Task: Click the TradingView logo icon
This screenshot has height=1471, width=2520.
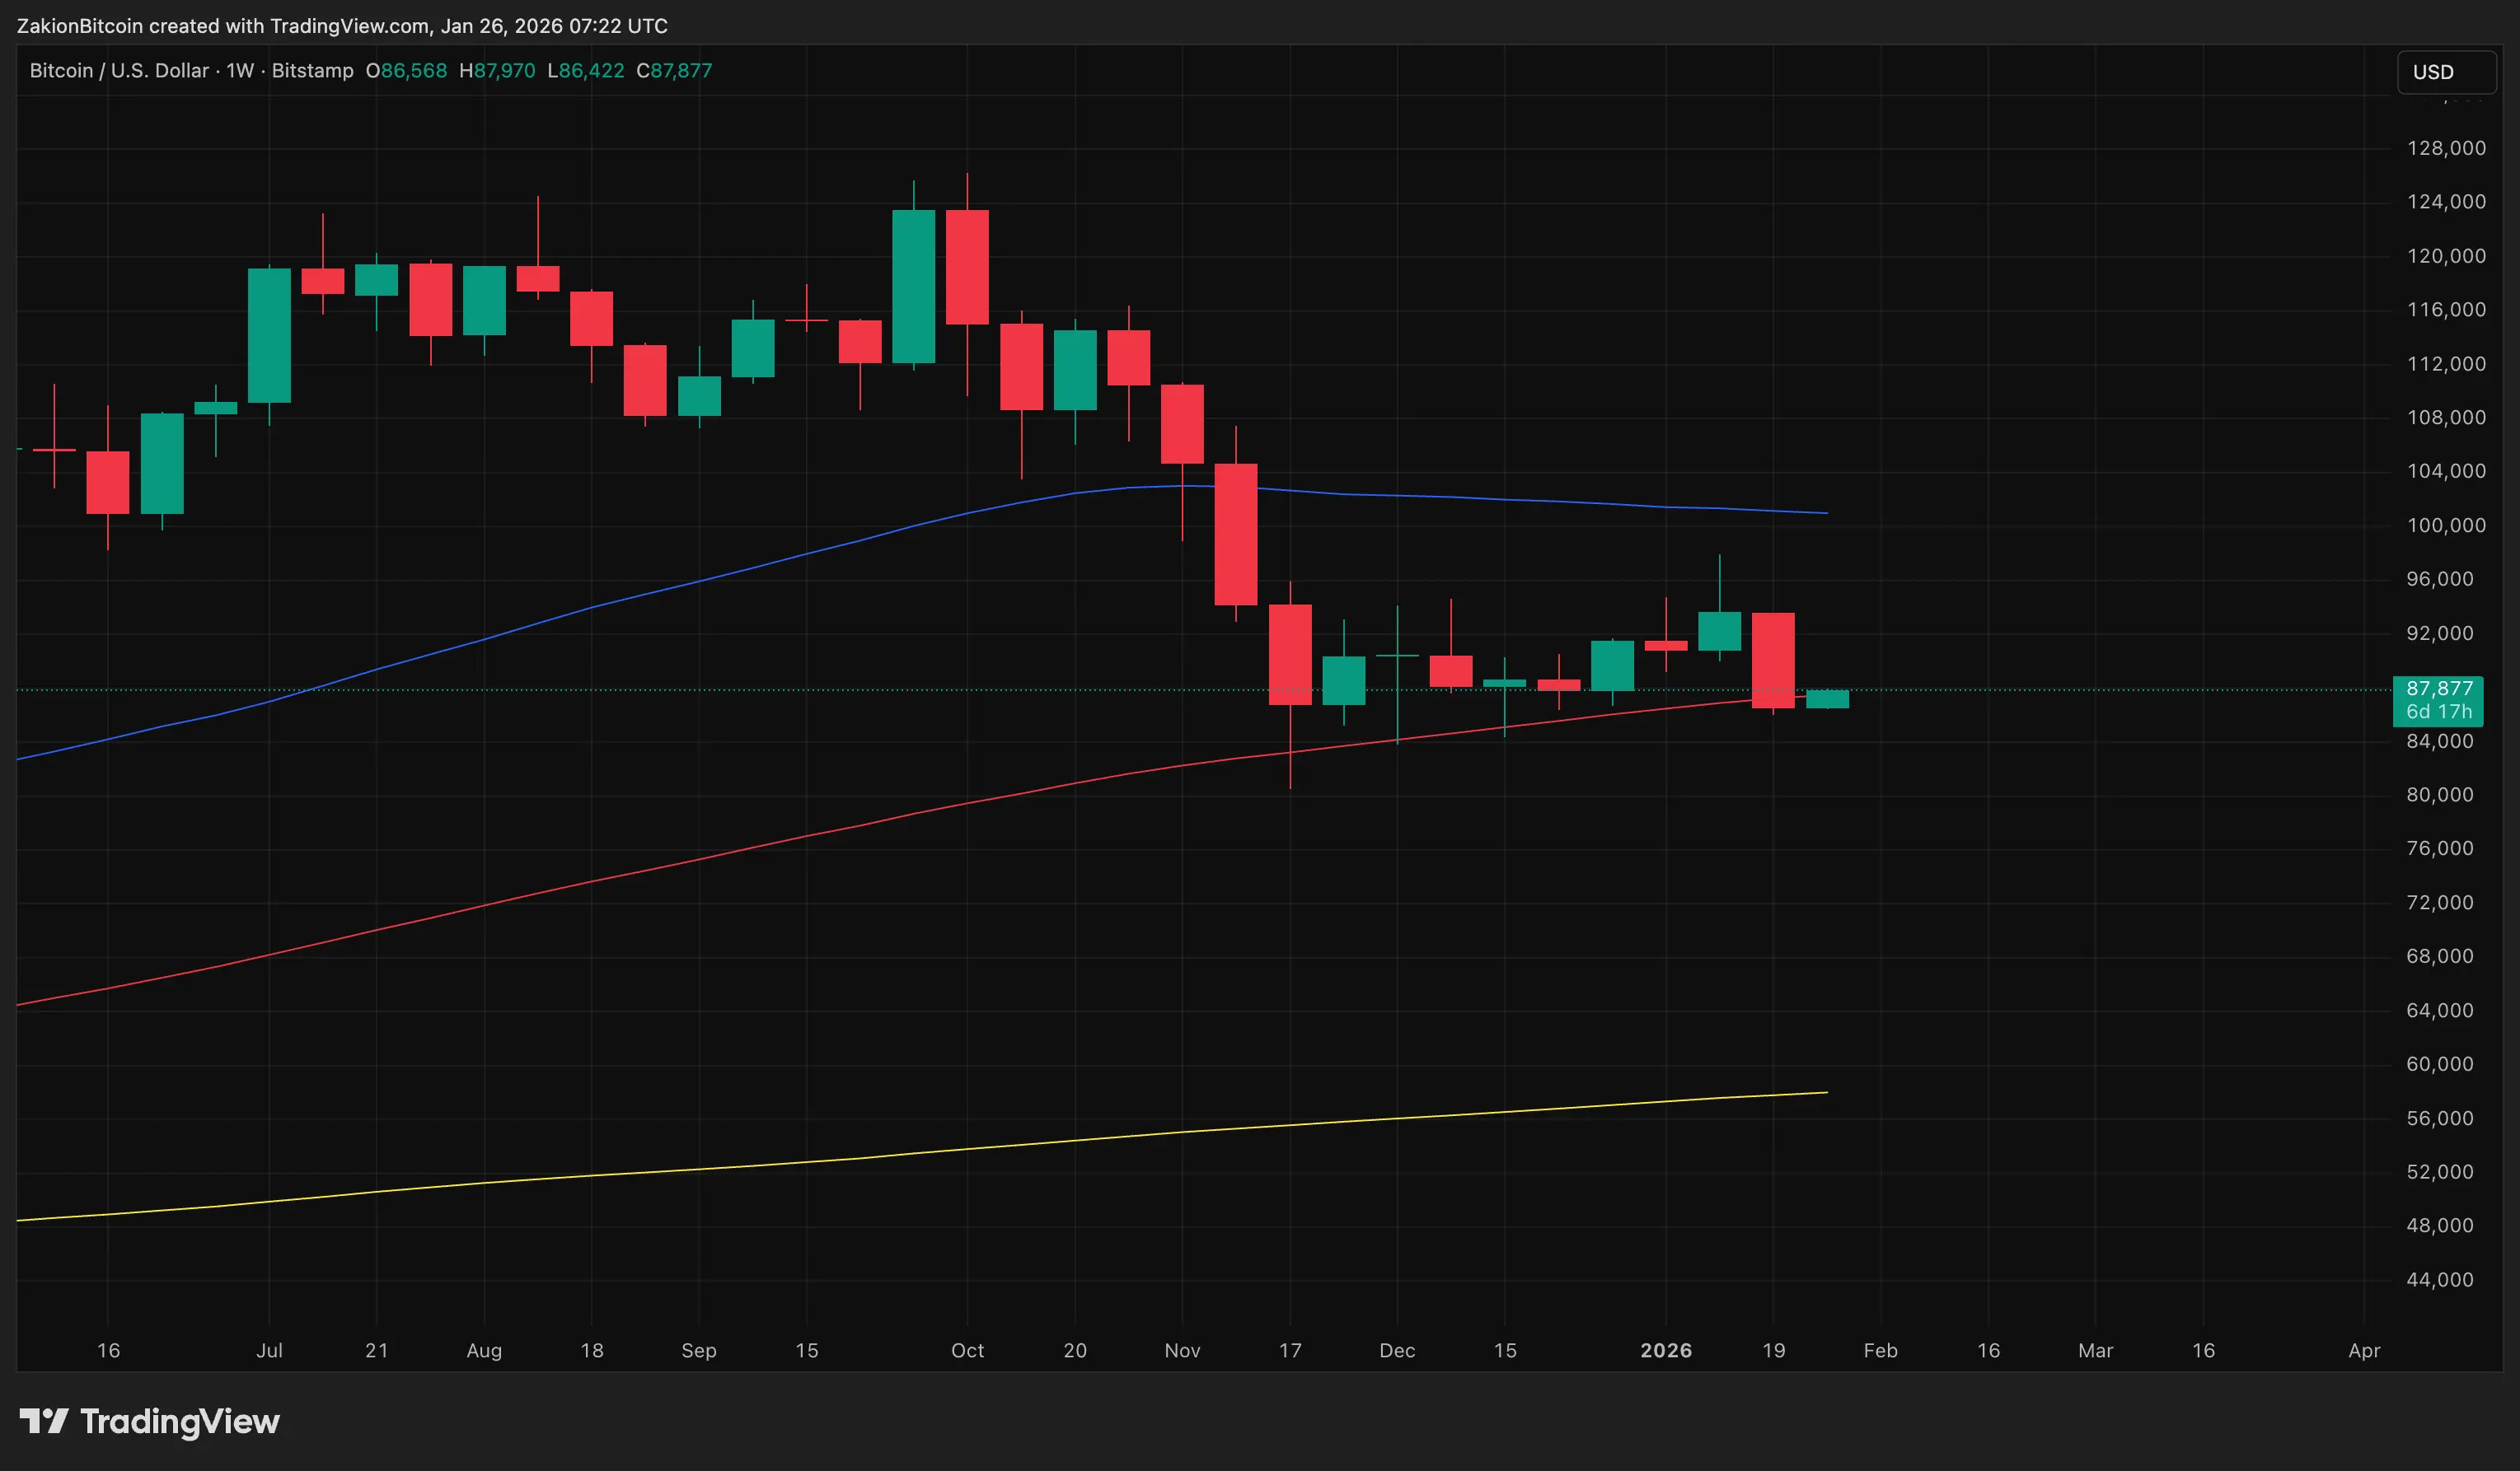Action: pyautogui.click(x=44, y=1420)
